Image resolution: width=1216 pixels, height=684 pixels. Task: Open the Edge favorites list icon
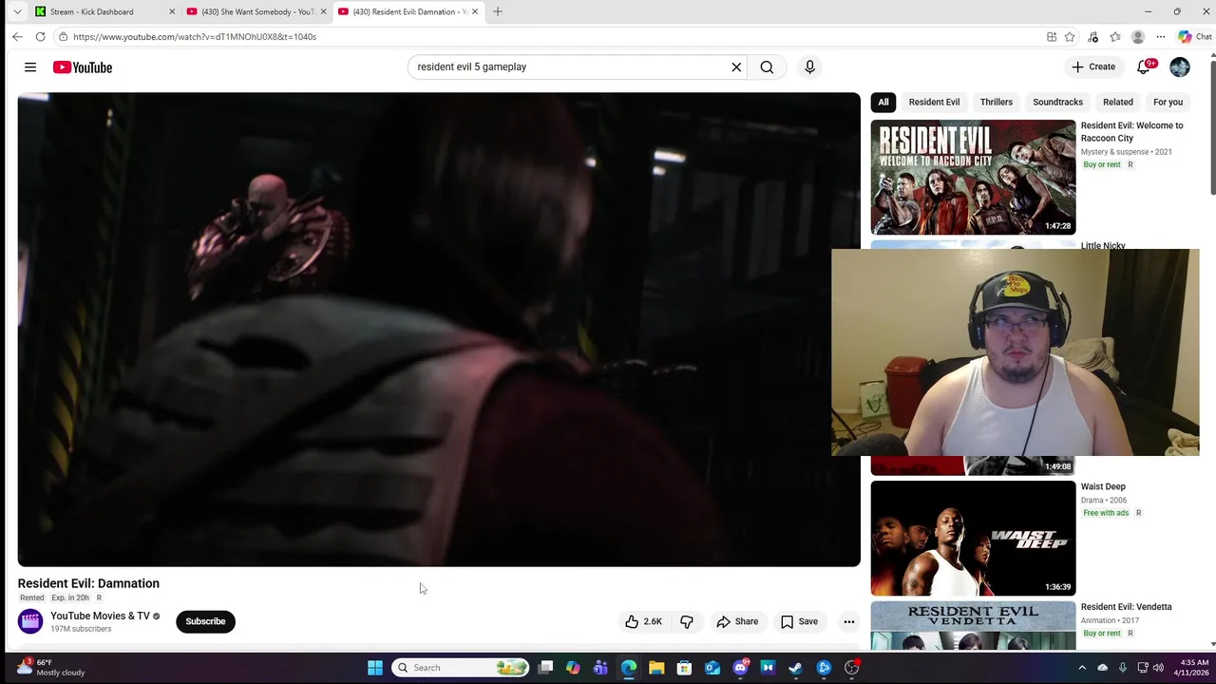(x=1115, y=37)
